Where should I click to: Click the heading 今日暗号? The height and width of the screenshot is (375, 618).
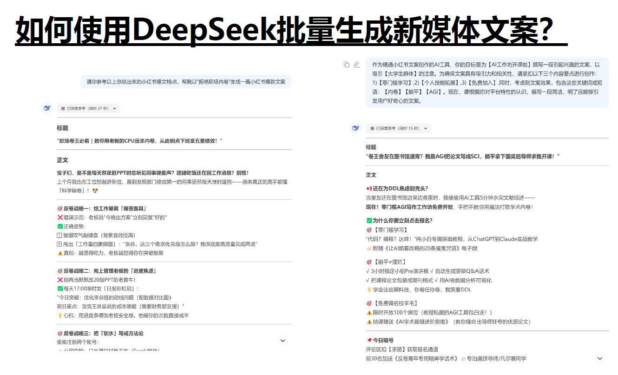tap(380, 340)
